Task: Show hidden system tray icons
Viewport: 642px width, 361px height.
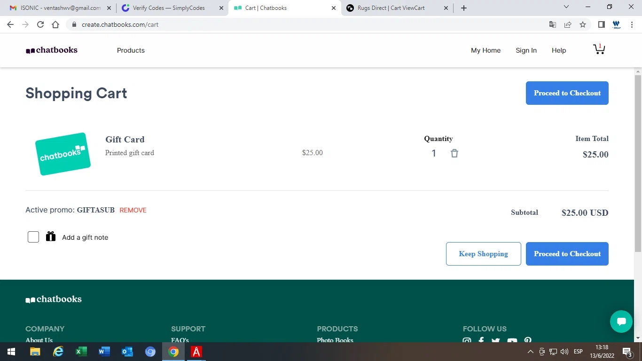Action: point(531,352)
